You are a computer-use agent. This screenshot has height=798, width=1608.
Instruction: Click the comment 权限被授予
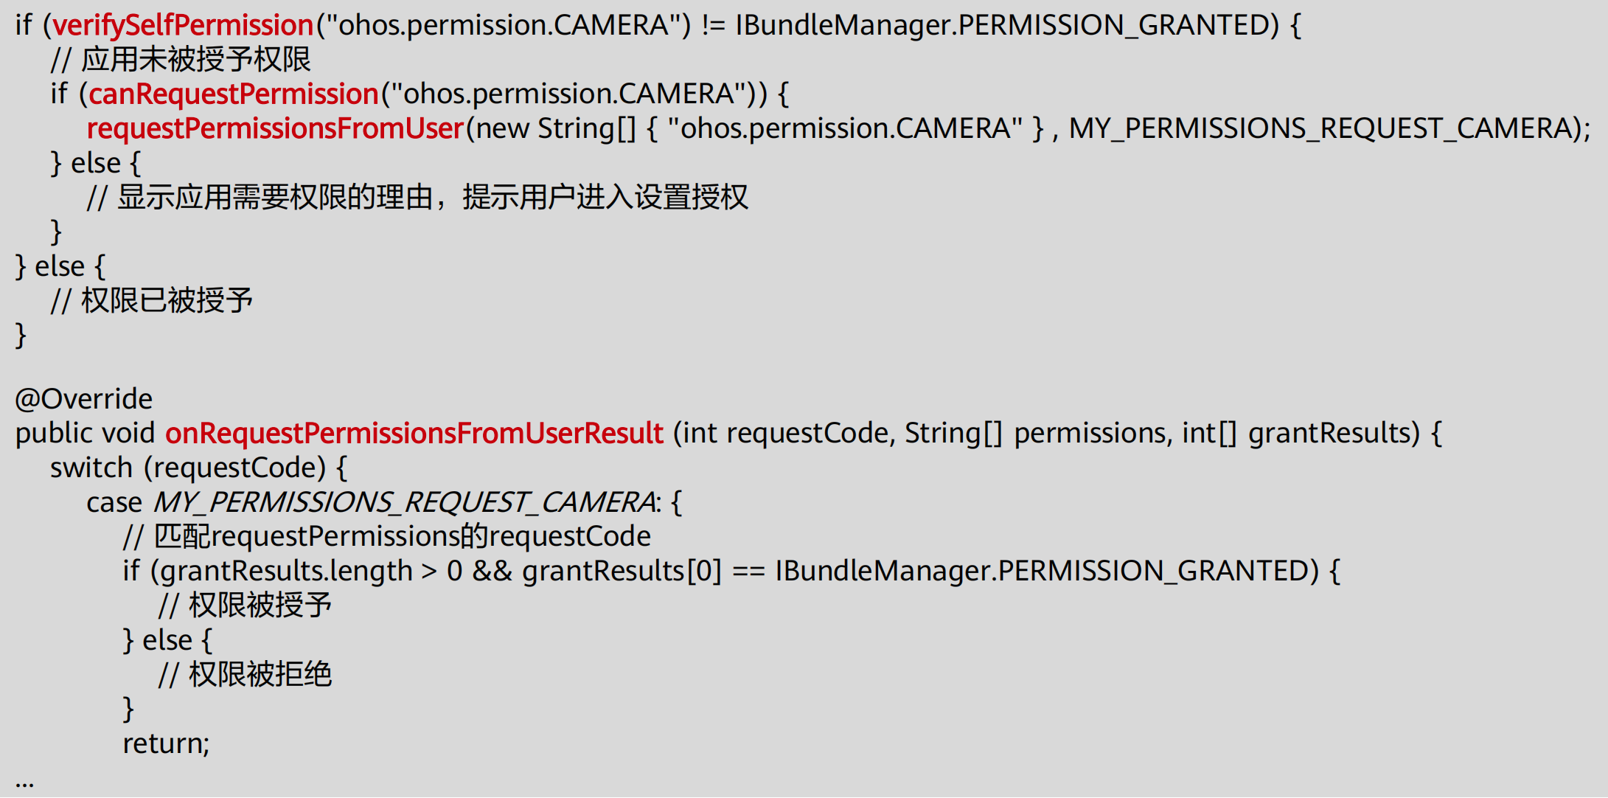click(x=245, y=606)
